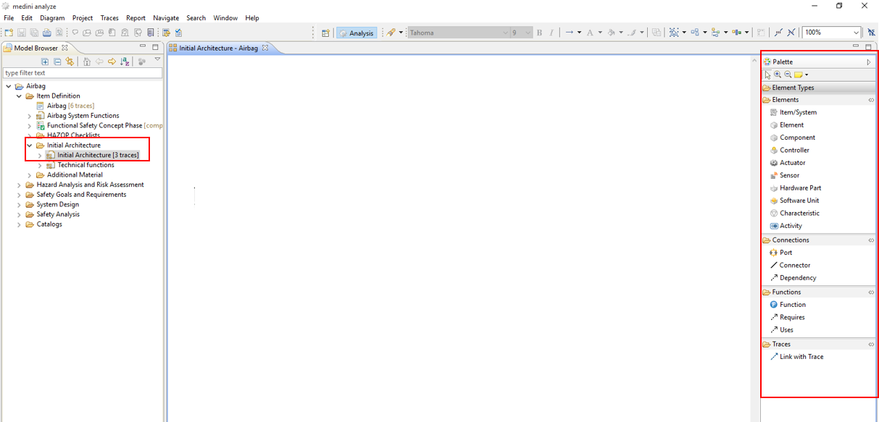
Task: Click the Collapse All icon in Model Browser
Action: point(57,62)
